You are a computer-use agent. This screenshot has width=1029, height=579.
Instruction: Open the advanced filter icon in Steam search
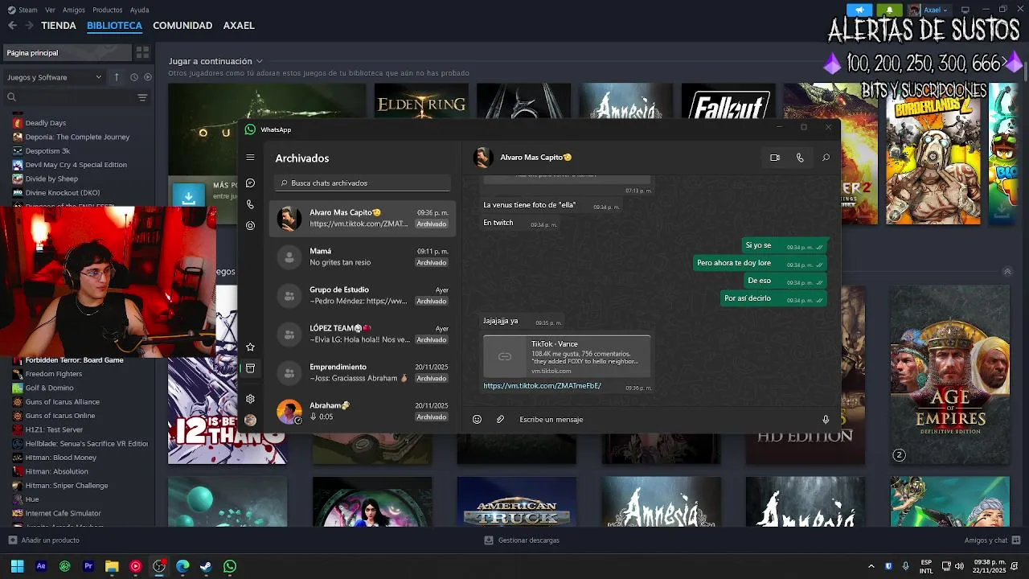coord(142,97)
